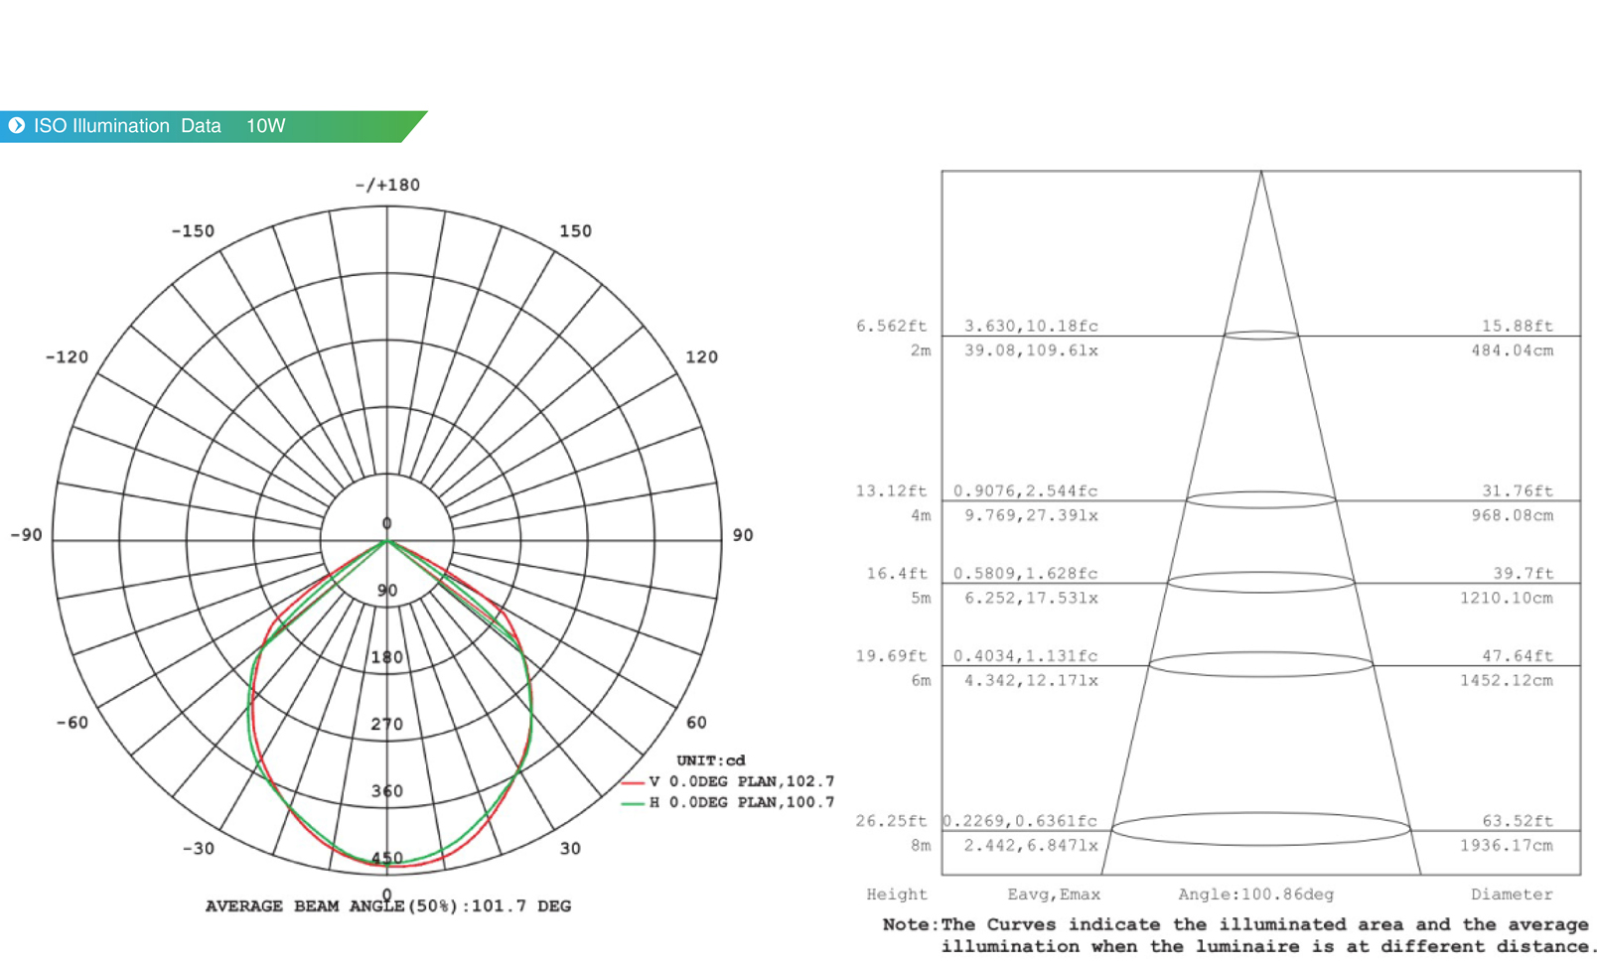Screen dimensions: 1597x963
Task: Click the '19.69ft' height label
Action: tap(892, 656)
